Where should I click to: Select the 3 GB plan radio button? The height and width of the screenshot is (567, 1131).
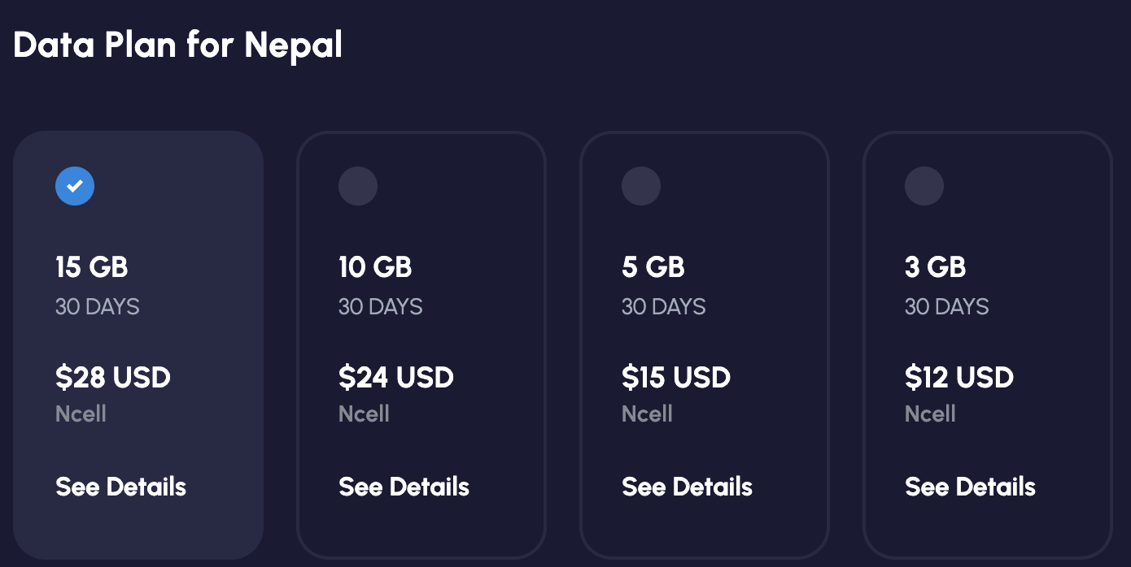[924, 187]
